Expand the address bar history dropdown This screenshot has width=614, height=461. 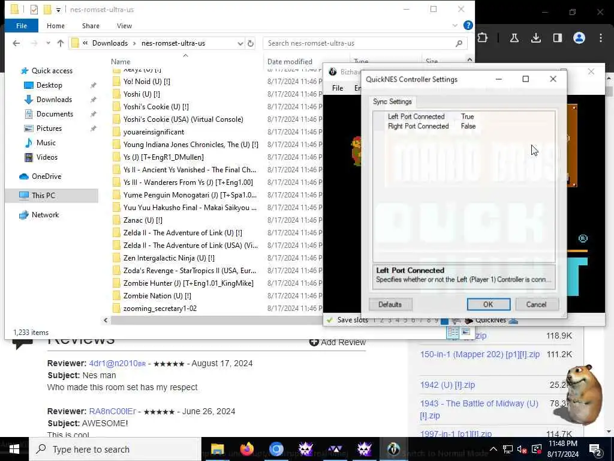[x=240, y=43]
